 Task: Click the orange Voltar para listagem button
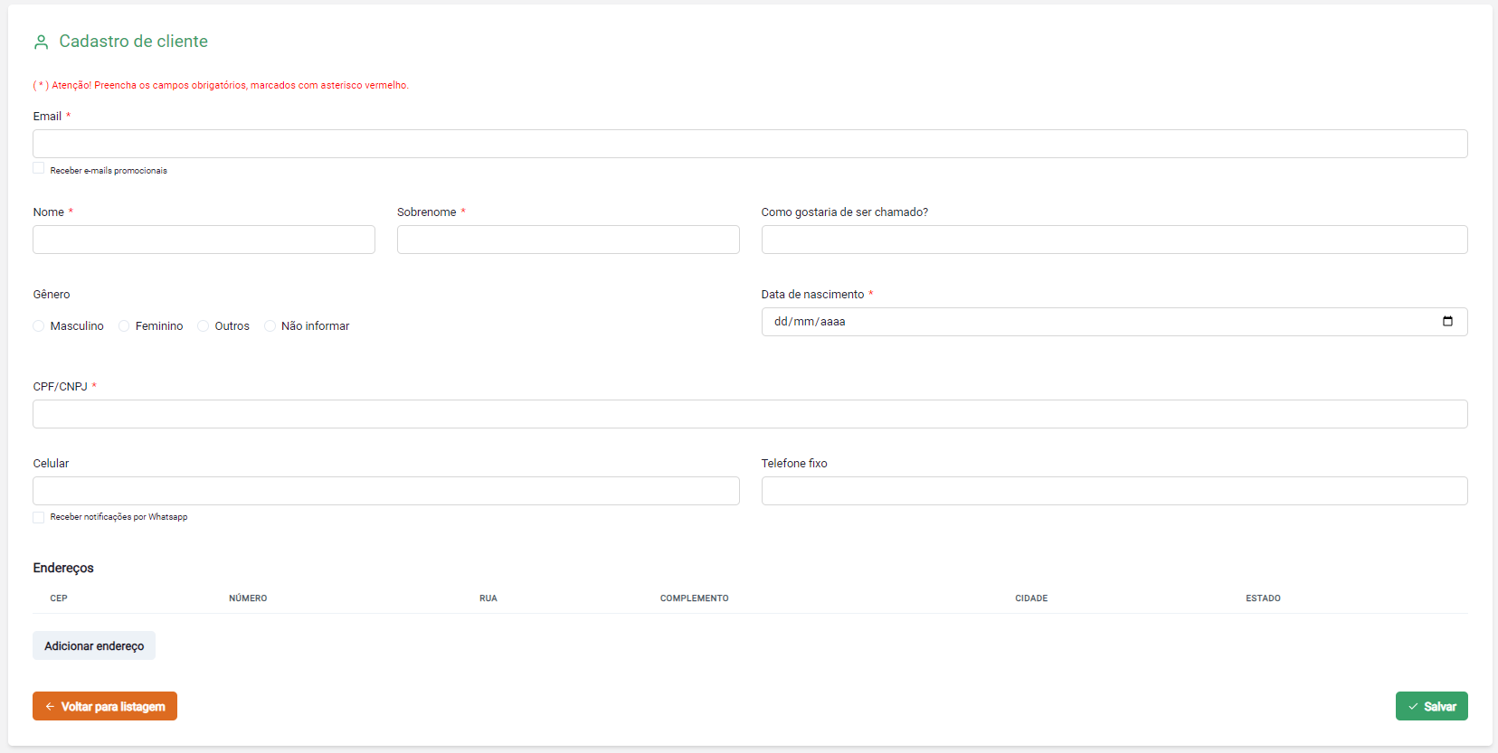pos(105,706)
